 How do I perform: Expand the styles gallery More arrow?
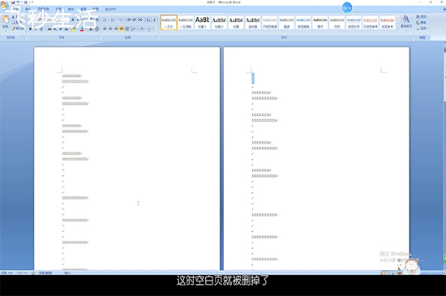pyautogui.click(x=397, y=28)
